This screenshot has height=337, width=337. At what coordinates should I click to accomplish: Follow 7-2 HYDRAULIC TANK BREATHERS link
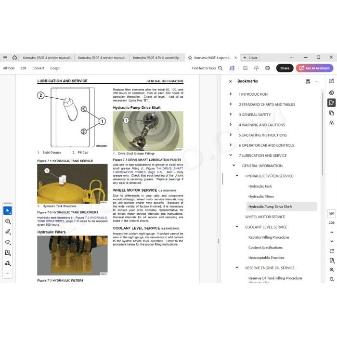click(72, 219)
